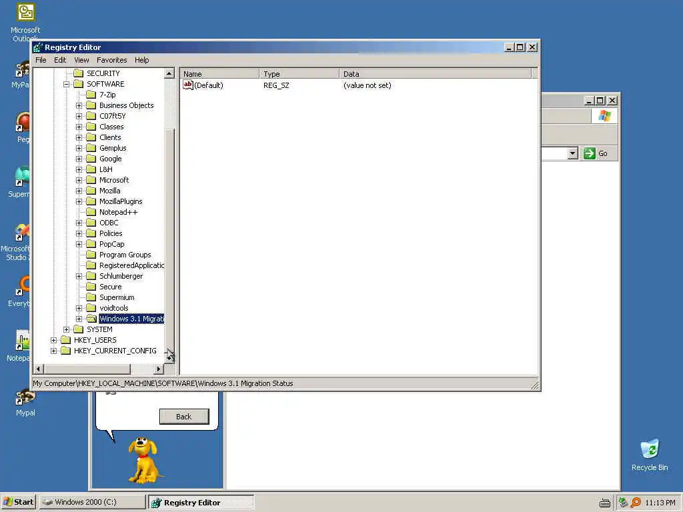Select the MozillaPlugins key folder icon

point(91,201)
